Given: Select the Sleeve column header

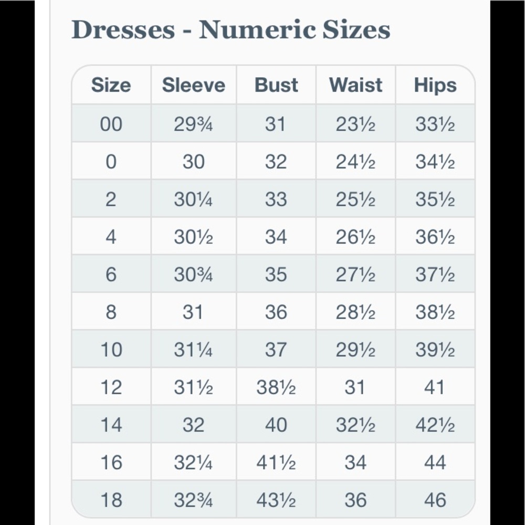Looking at the screenshot, I should click(x=194, y=85).
